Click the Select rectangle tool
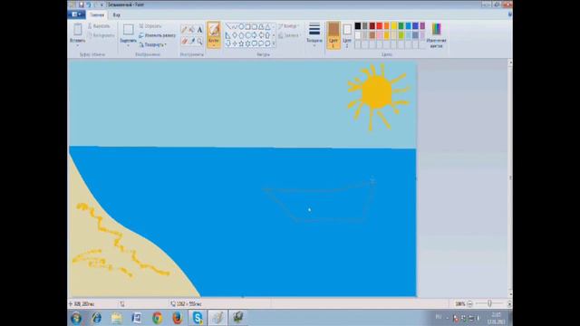The image size is (580, 326). [129, 30]
